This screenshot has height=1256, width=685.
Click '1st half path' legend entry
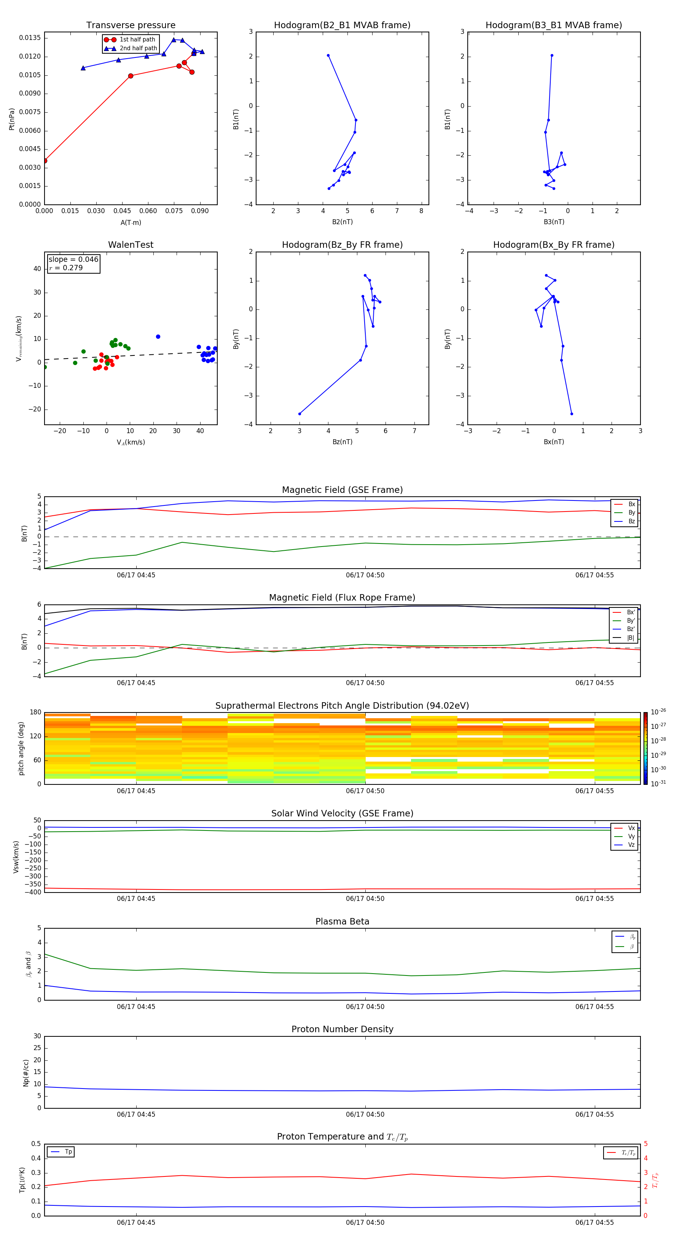[130, 40]
